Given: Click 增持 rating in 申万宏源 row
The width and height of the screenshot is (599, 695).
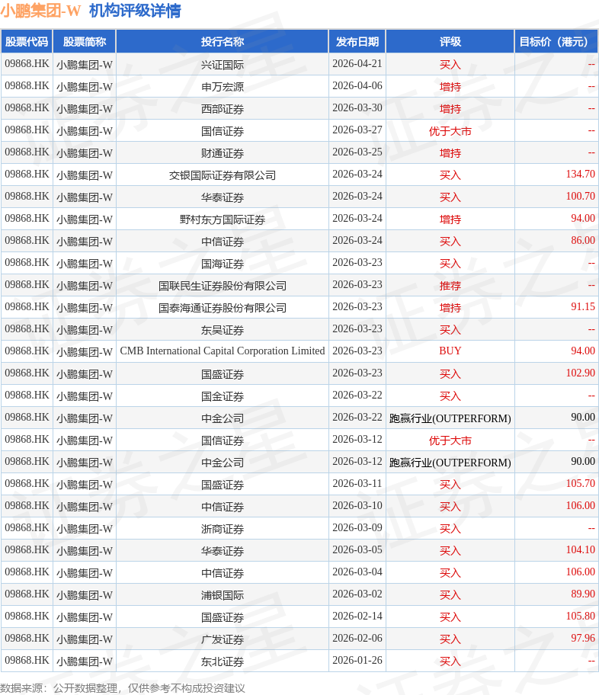Looking at the screenshot, I should pyautogui.click(x=450, y=87).
